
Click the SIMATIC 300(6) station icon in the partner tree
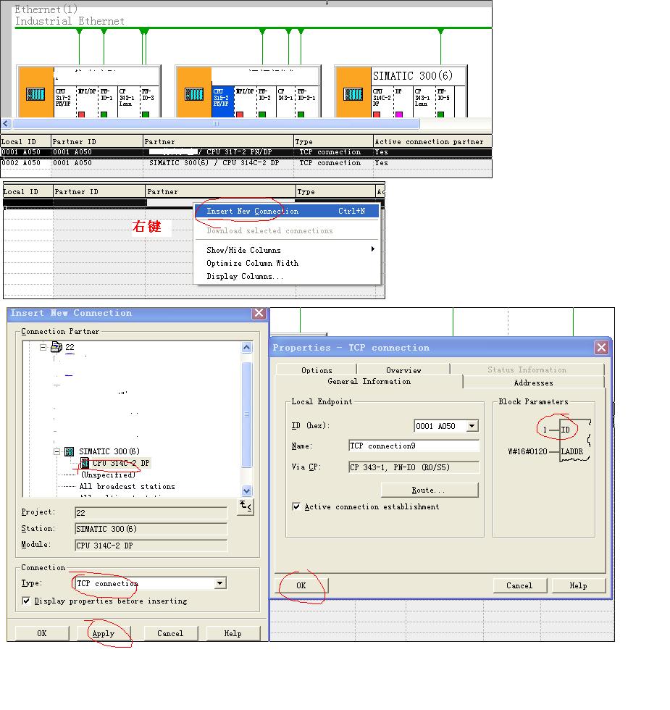click(x=70, y=451)
